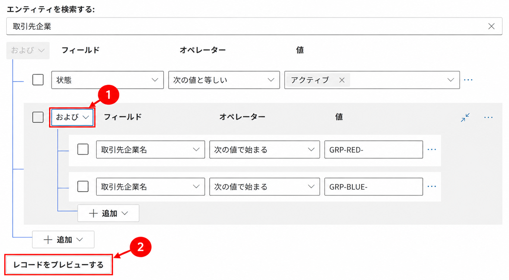This screenshot has height=280, width=509.
Task: Open the 状態 field dropdown
Action: (108, 80)
